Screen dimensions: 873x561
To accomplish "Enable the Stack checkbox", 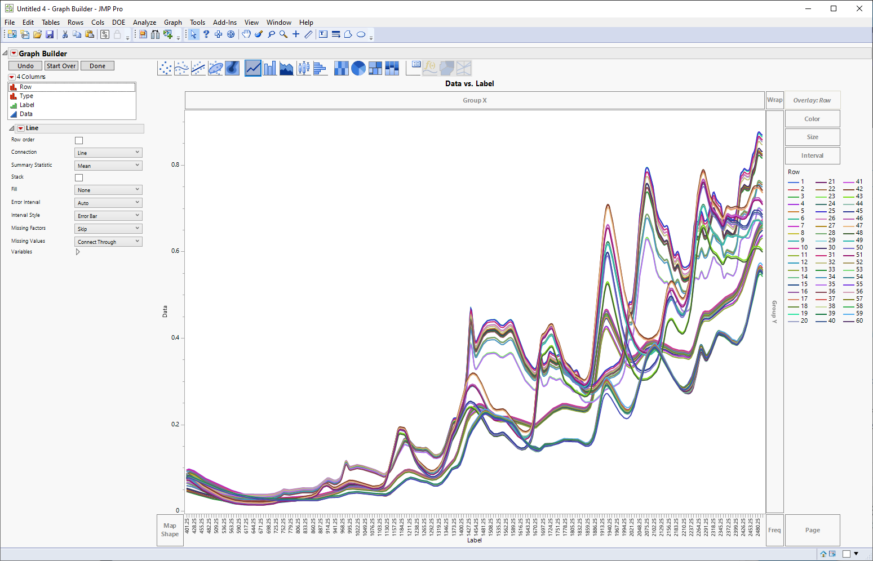I will 78,177.
